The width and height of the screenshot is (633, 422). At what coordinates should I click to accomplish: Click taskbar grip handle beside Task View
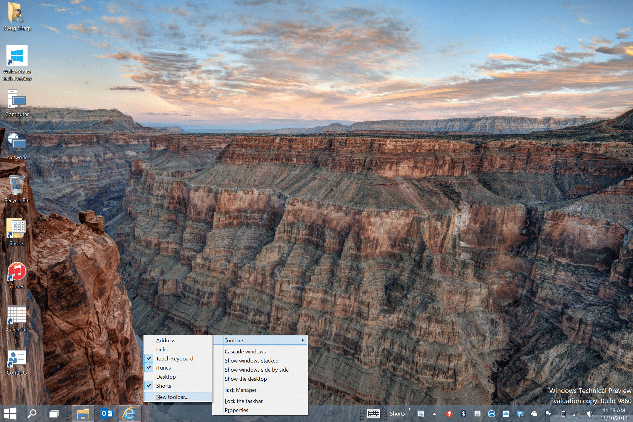67,414
